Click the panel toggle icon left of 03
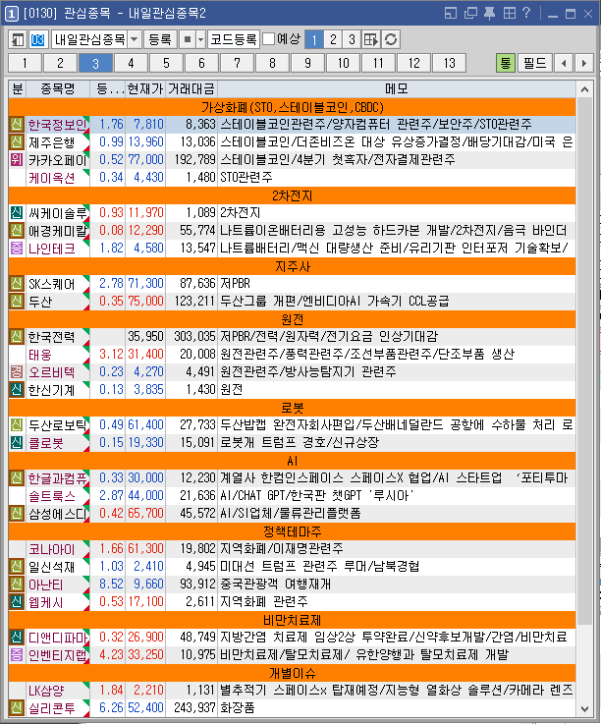Image resolution: width=601 pixels, height=724 pixels. [x=18, y=39]
